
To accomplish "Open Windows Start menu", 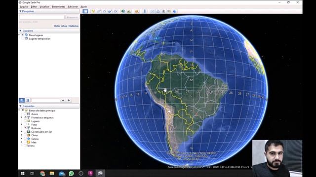I will point(23,174).
